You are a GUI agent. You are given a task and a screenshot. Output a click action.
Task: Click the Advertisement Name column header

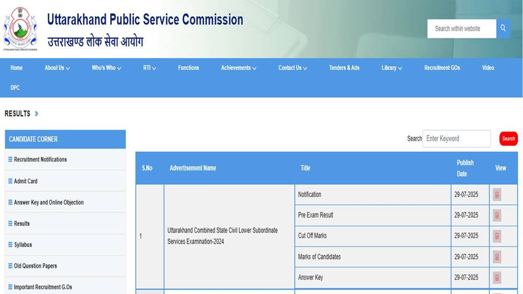(x=193, y=168)
